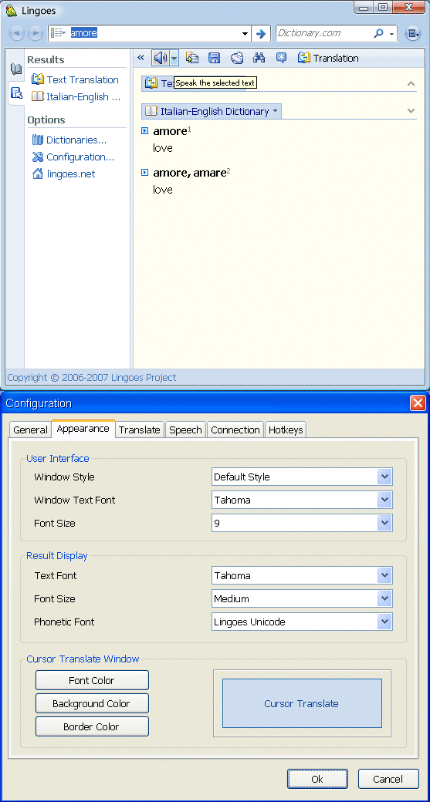Click the Lingoes parrot title bar icon
This screenshot has width=430, height=802.
12,10
